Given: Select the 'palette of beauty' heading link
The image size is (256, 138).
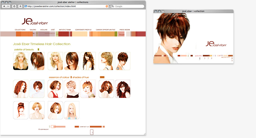Looking at the screenshot, I should click(x=24, y=49).
